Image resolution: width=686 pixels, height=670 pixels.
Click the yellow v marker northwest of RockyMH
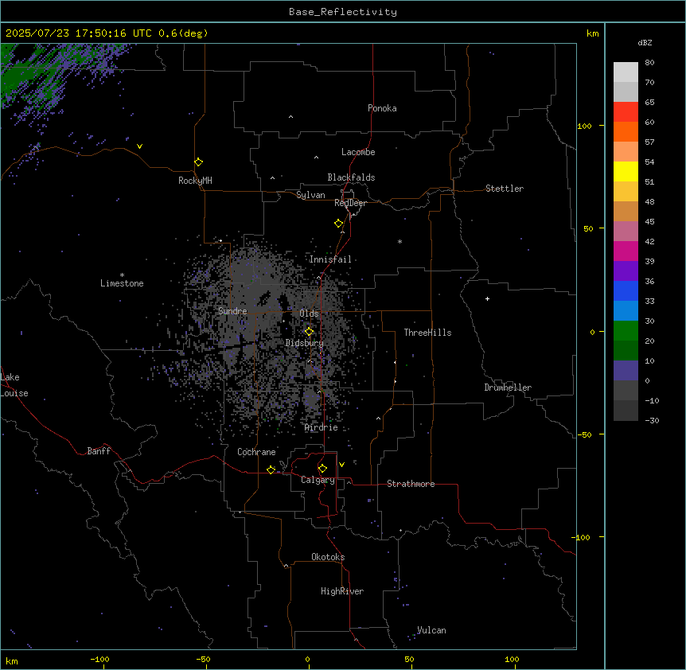point(139,146)
